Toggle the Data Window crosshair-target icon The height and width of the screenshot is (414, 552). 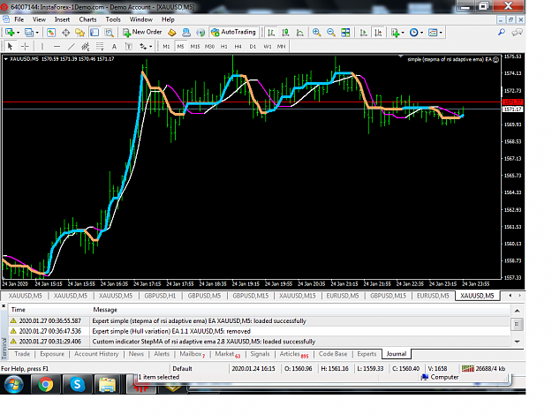pos(65,33)
